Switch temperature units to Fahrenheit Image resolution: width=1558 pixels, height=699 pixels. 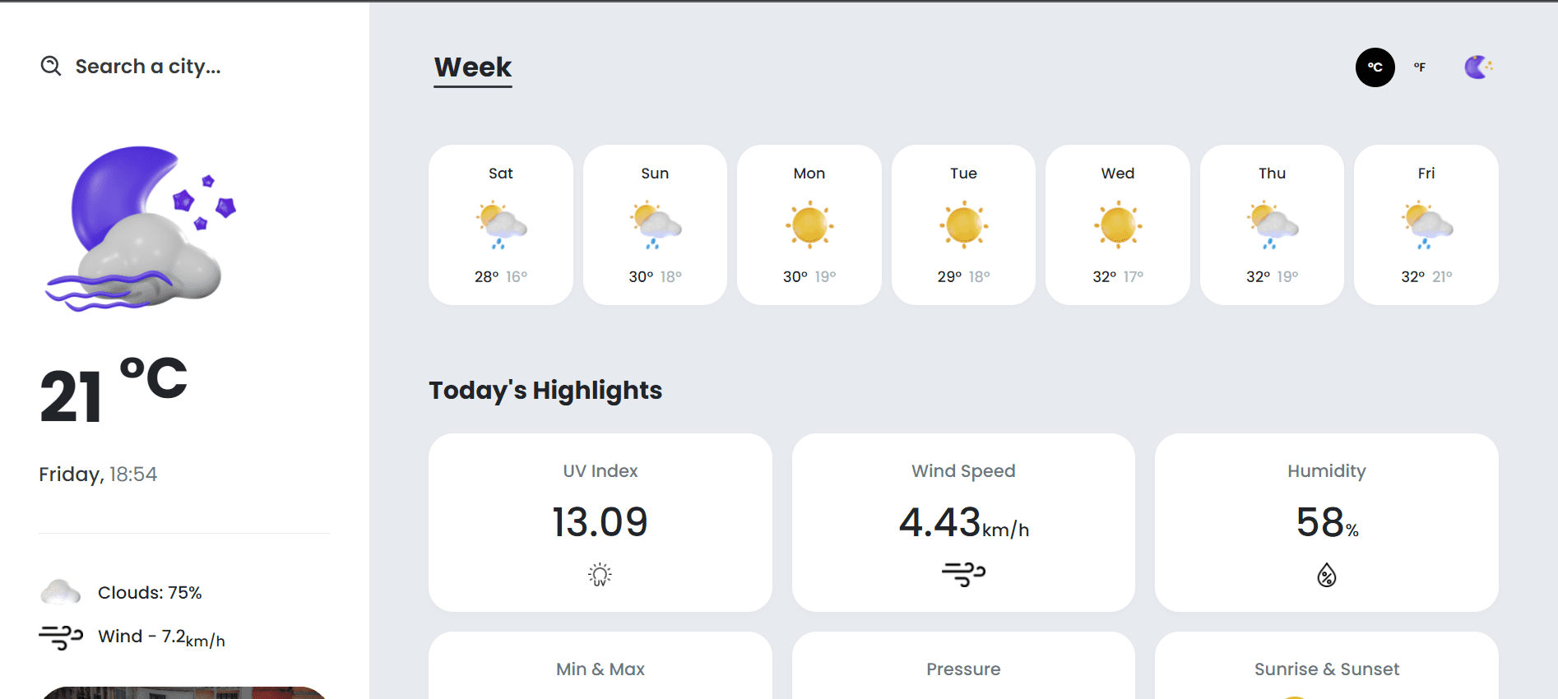(x=1420, y=67)
